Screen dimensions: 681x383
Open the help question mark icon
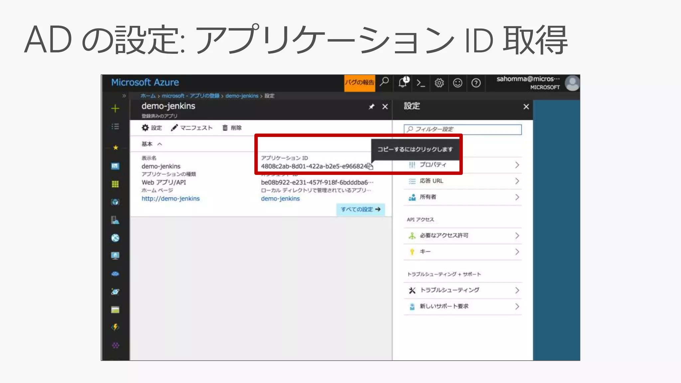(x=476, y=83)
